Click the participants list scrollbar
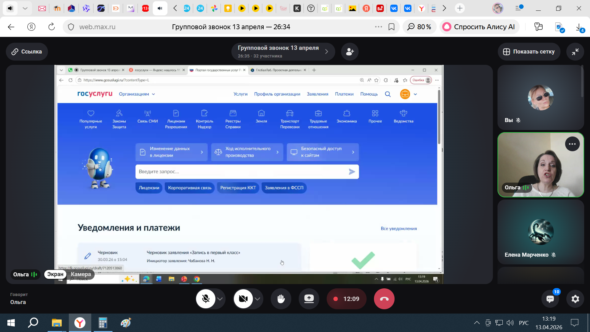 (582, 81)
